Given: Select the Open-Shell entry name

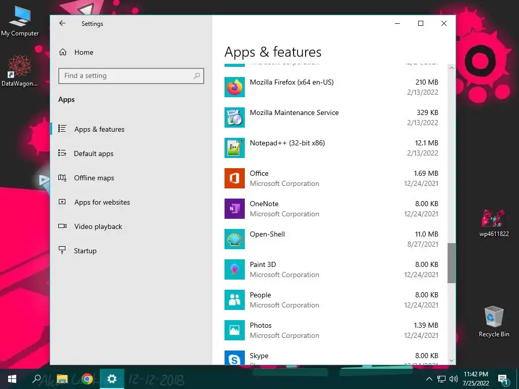Looking at the screenshot, I should [267, 234].
